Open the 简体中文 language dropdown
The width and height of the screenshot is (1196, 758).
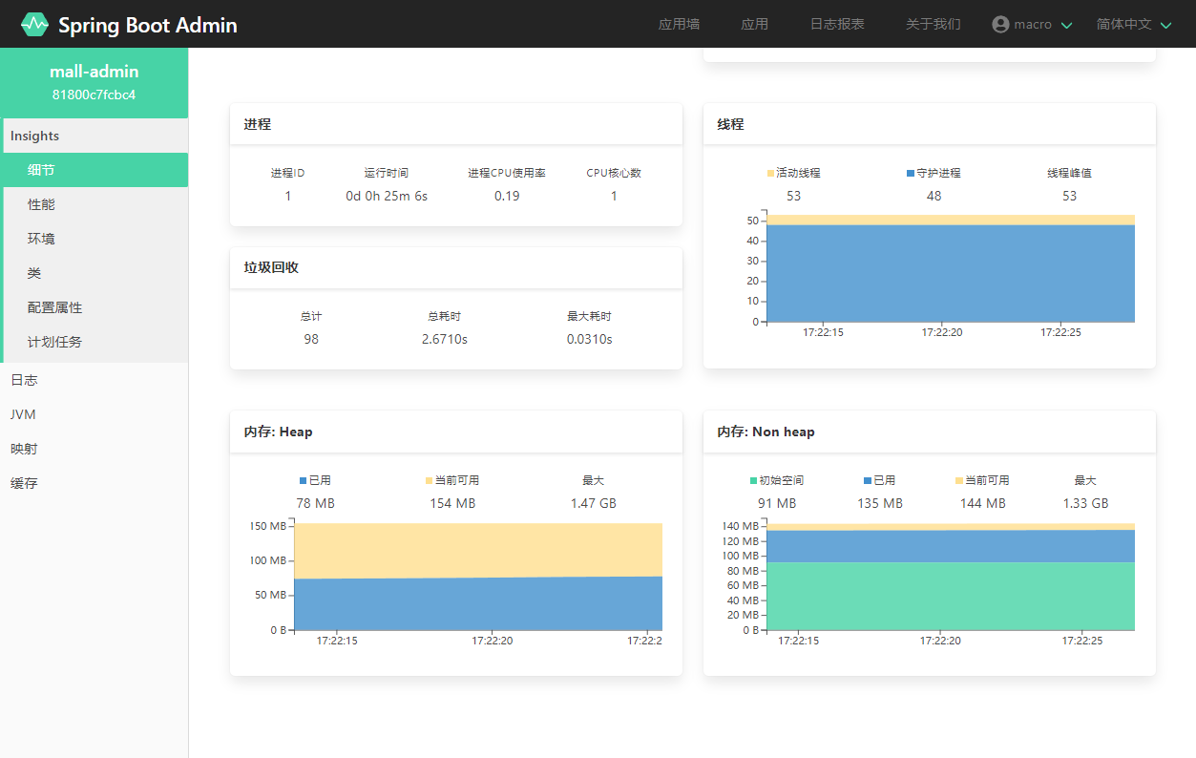point(1133,24)
